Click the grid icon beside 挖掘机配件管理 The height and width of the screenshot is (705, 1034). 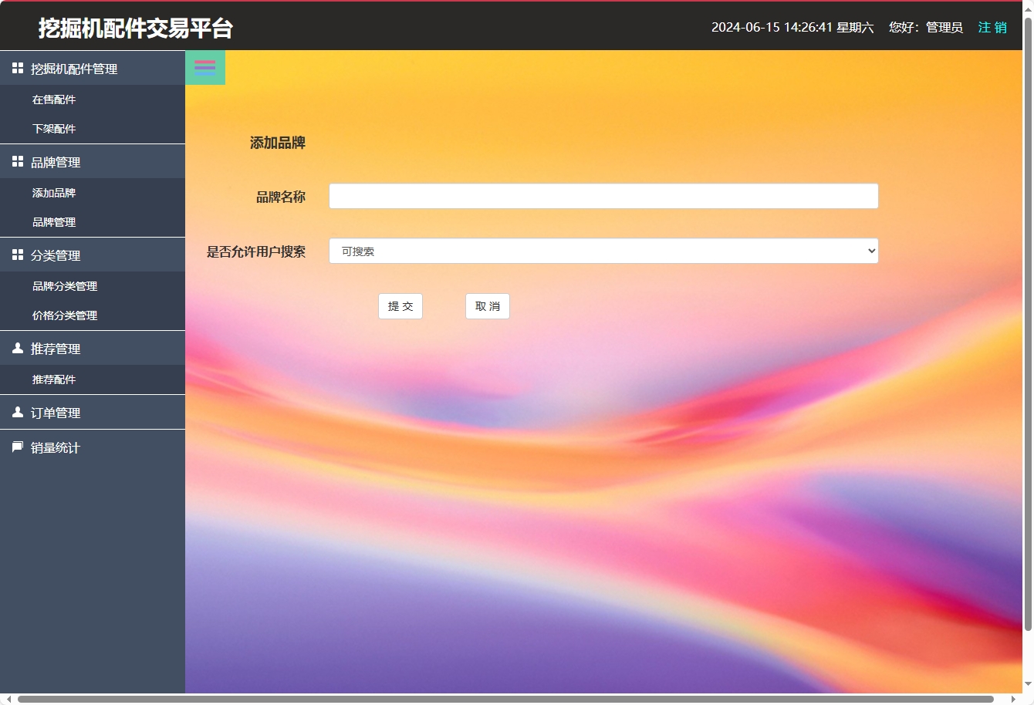coord(17,67)
